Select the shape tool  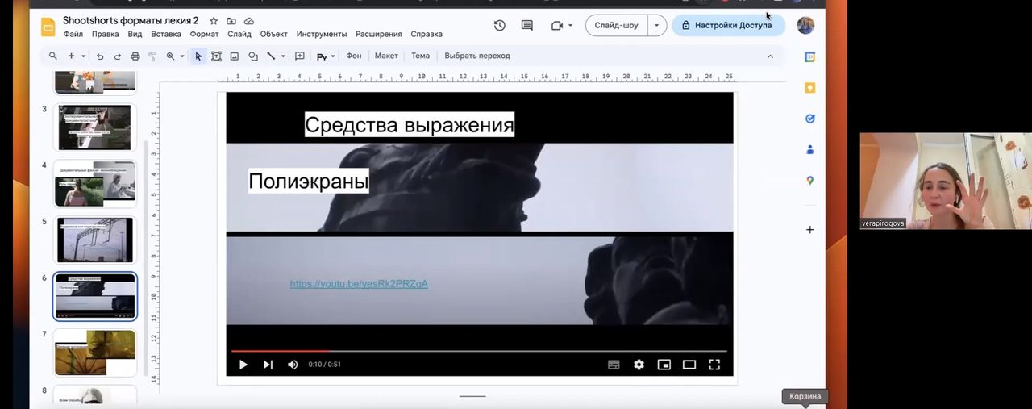point(252,56)
